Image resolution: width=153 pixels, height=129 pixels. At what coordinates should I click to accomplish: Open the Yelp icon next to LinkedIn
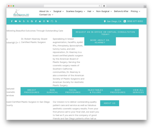[24, 21]
